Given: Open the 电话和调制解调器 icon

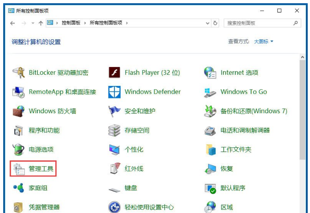Looking at the screenshot, I should point(210,131).
